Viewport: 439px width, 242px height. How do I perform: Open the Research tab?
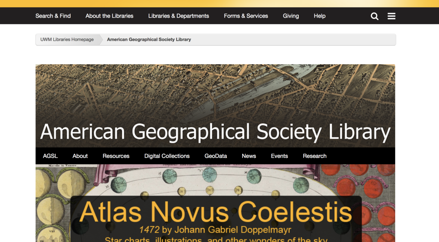point(315,156)
